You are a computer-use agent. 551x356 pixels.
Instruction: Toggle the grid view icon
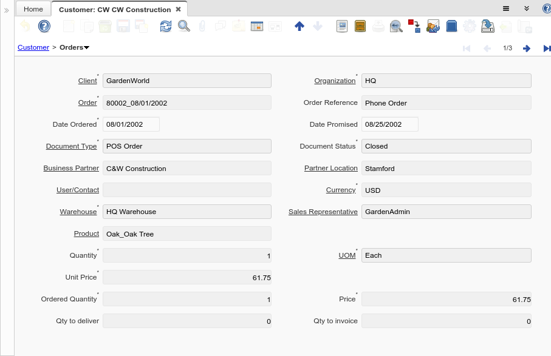tap(256, 26)
